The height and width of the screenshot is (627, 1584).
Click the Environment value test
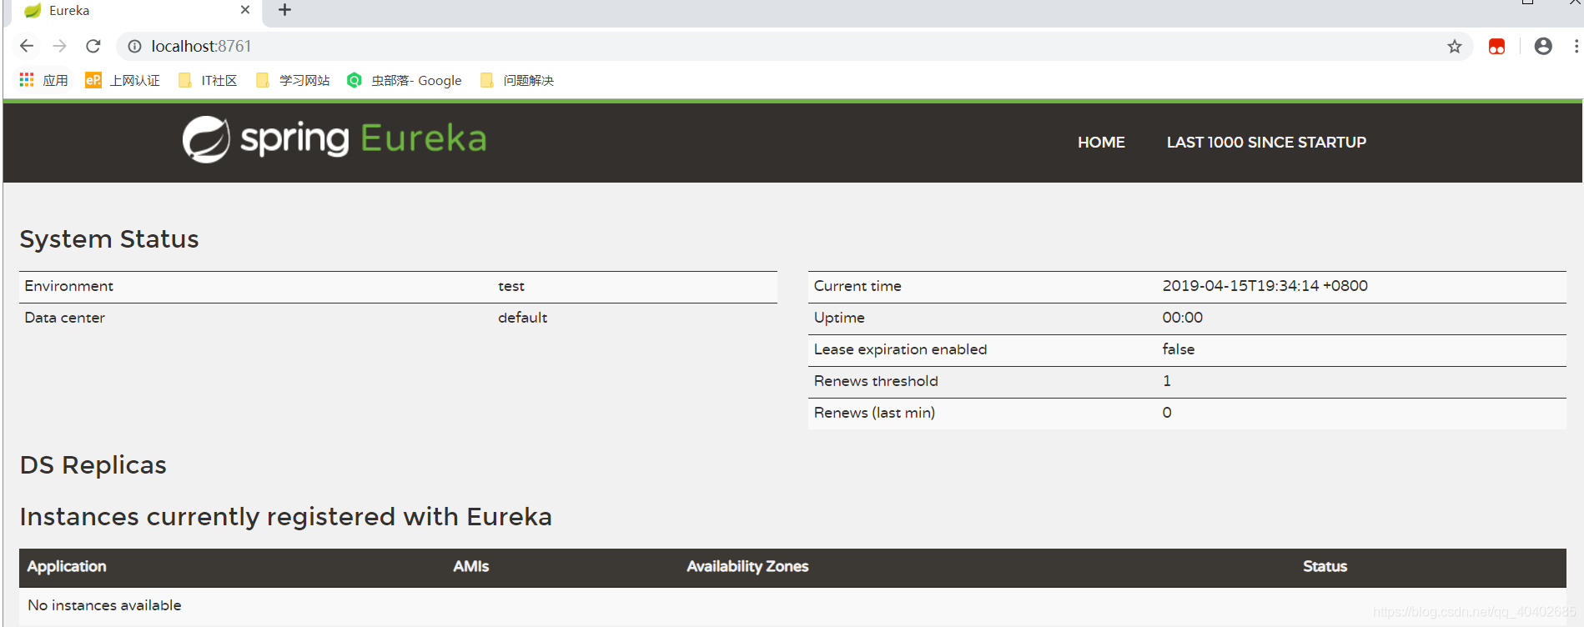point(511,286)
